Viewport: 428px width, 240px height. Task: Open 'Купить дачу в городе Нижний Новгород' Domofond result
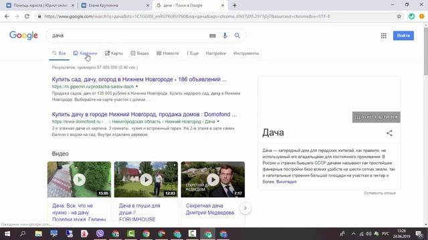tap(144, 114)
